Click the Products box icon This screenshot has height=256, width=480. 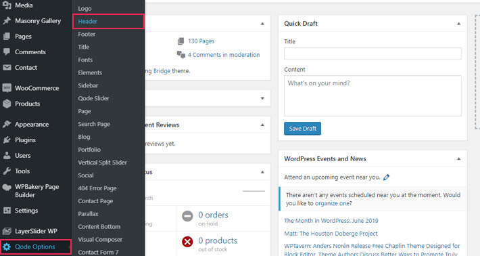pos(7,104)
